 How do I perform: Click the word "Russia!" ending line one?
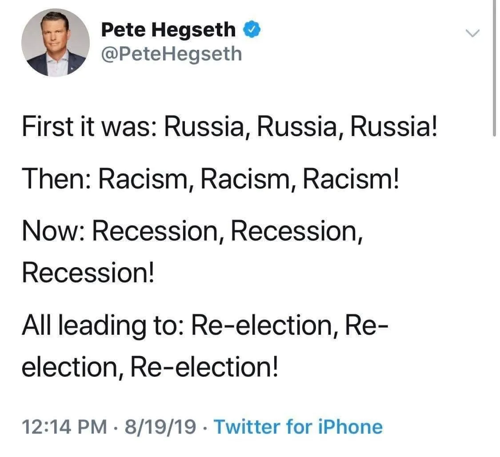[394, 128]
